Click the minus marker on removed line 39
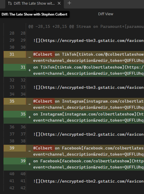 coord(30,151)
